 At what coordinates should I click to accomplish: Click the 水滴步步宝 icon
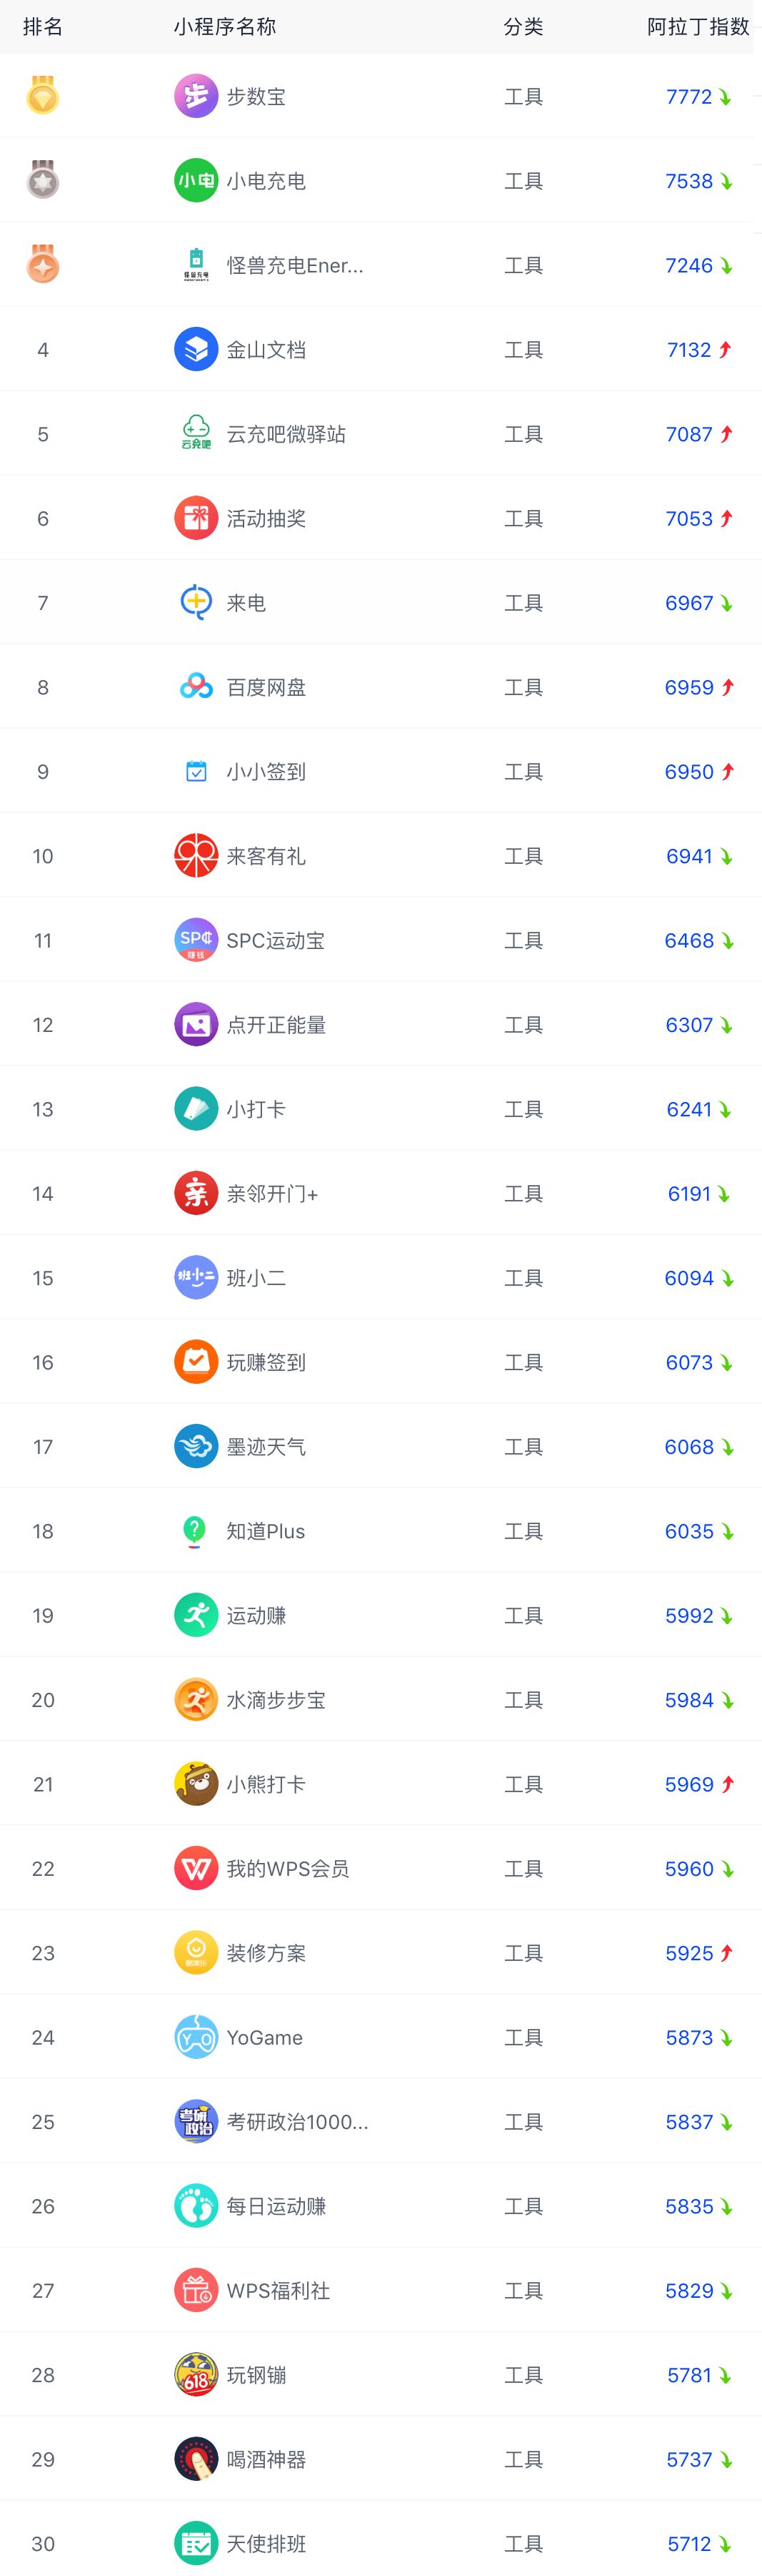coord(196,1700)
